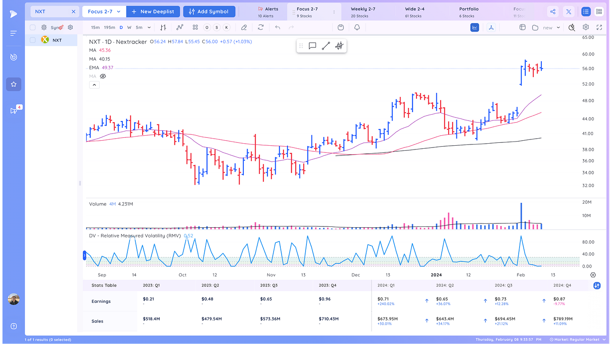Select the NXT watchlist row

click(x=51, y=40)
